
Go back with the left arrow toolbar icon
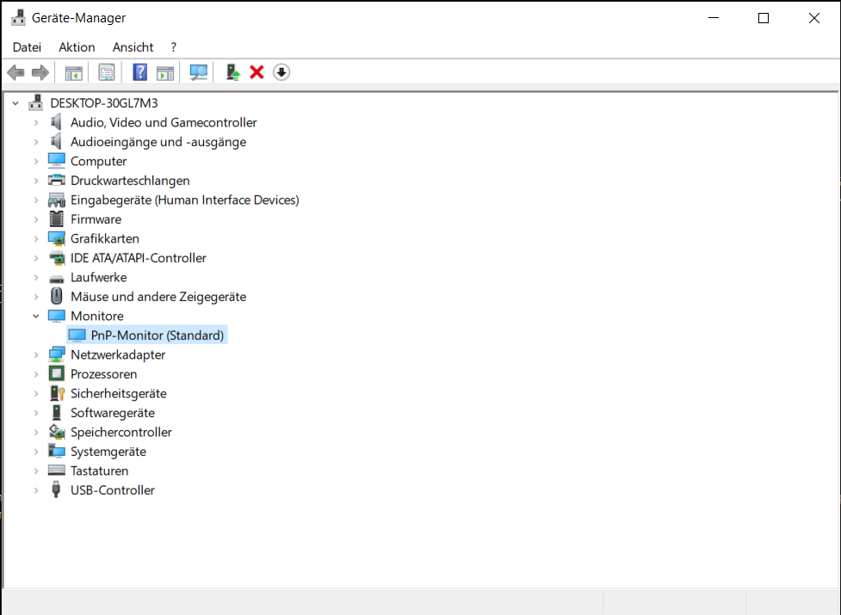[16, 72]
